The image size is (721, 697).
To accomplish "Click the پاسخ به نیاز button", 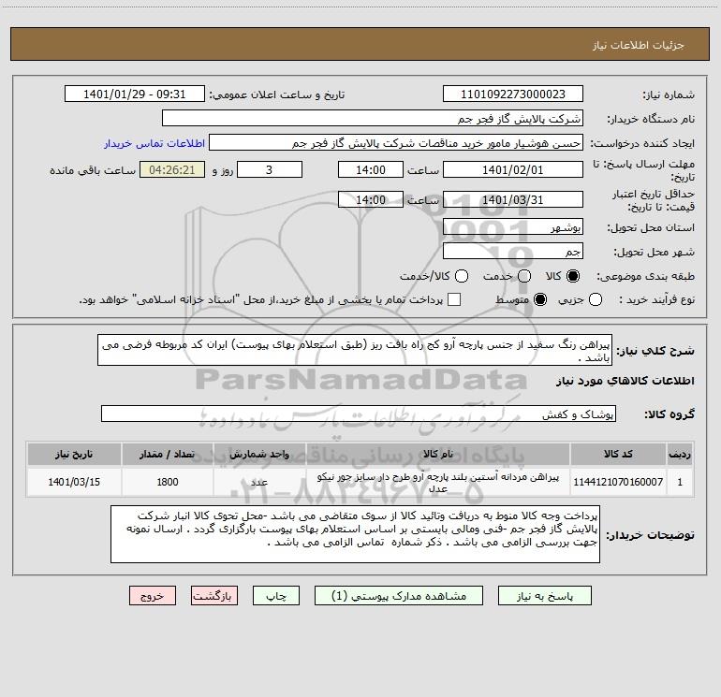I will [x=544, y=595].
